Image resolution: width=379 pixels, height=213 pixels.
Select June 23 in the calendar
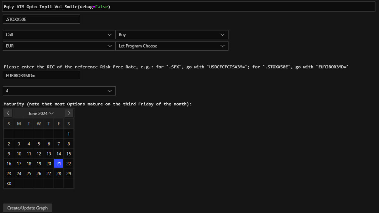pos(9,174)
